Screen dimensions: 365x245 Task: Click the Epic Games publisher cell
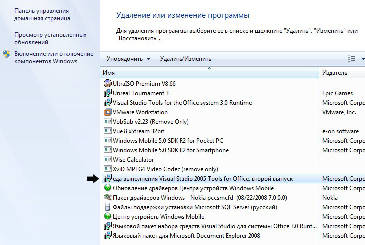point(337,93)
